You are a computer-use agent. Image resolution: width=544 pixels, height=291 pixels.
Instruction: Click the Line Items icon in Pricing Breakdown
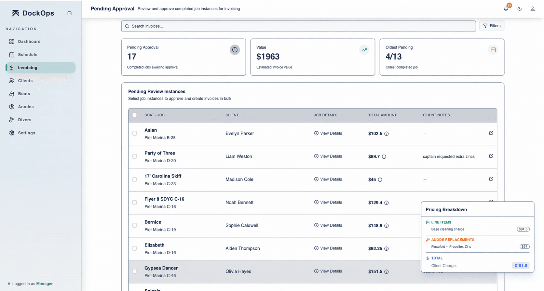[x=428, y=222]
